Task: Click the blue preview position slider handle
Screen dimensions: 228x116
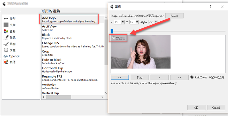Action: (x=112, y=31)
